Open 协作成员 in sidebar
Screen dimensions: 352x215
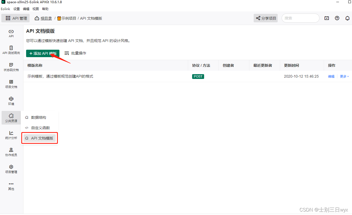(x=11, y=152)
